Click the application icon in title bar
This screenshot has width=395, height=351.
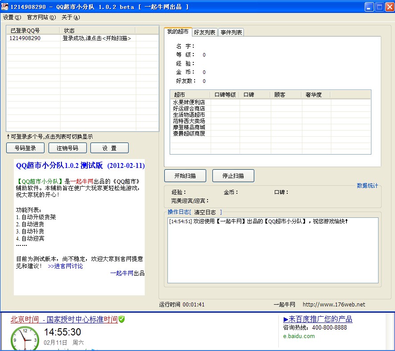point(5,7)
